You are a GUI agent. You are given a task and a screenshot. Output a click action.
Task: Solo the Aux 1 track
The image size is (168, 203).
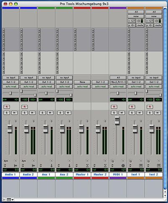[42, 113]
